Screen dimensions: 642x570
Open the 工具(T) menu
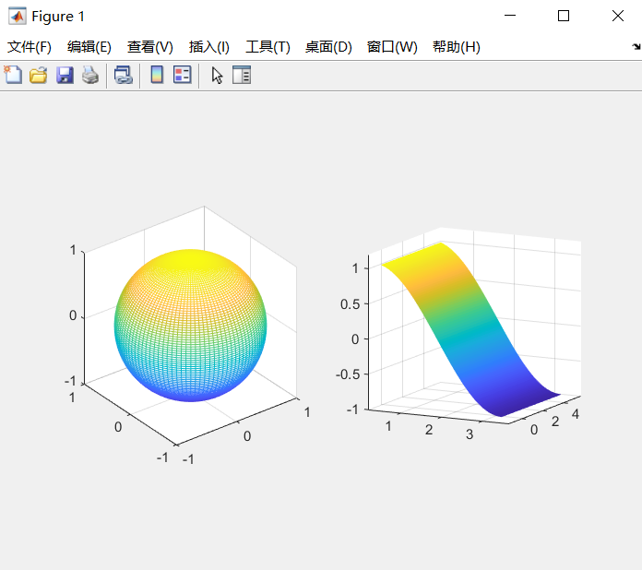click(267, 47)
